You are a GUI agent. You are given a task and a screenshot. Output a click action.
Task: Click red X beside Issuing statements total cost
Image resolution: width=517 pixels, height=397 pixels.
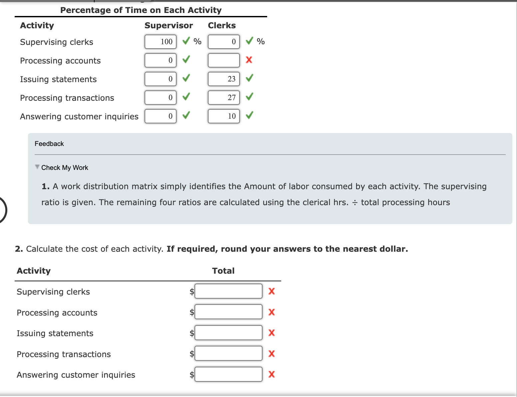click(x=271, y=332)
